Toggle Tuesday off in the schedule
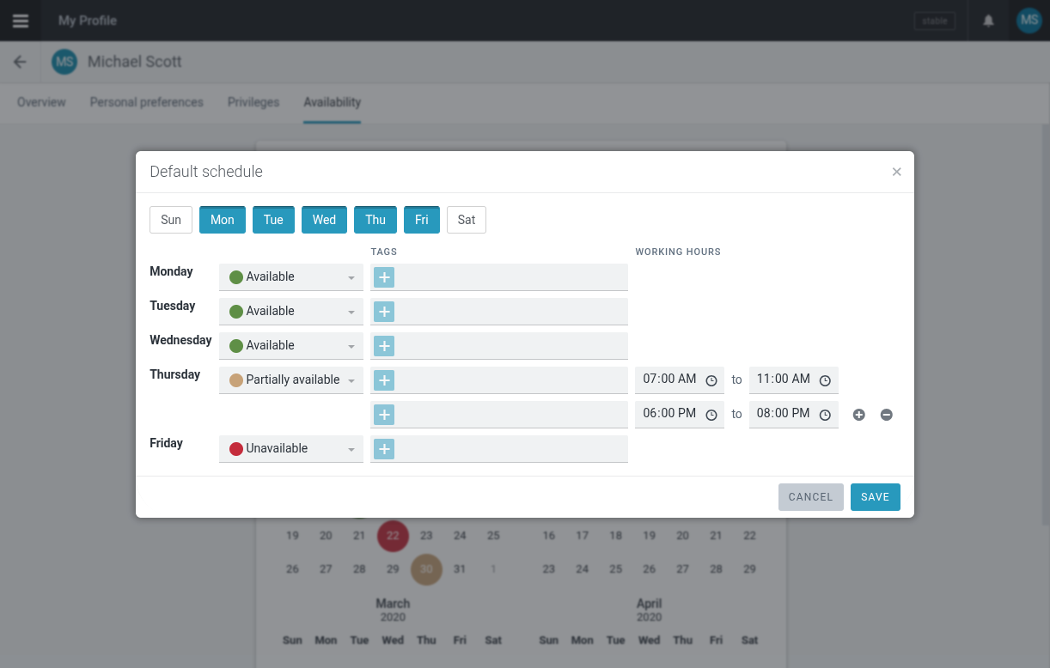1050x668 pixels. coord(273,220)
